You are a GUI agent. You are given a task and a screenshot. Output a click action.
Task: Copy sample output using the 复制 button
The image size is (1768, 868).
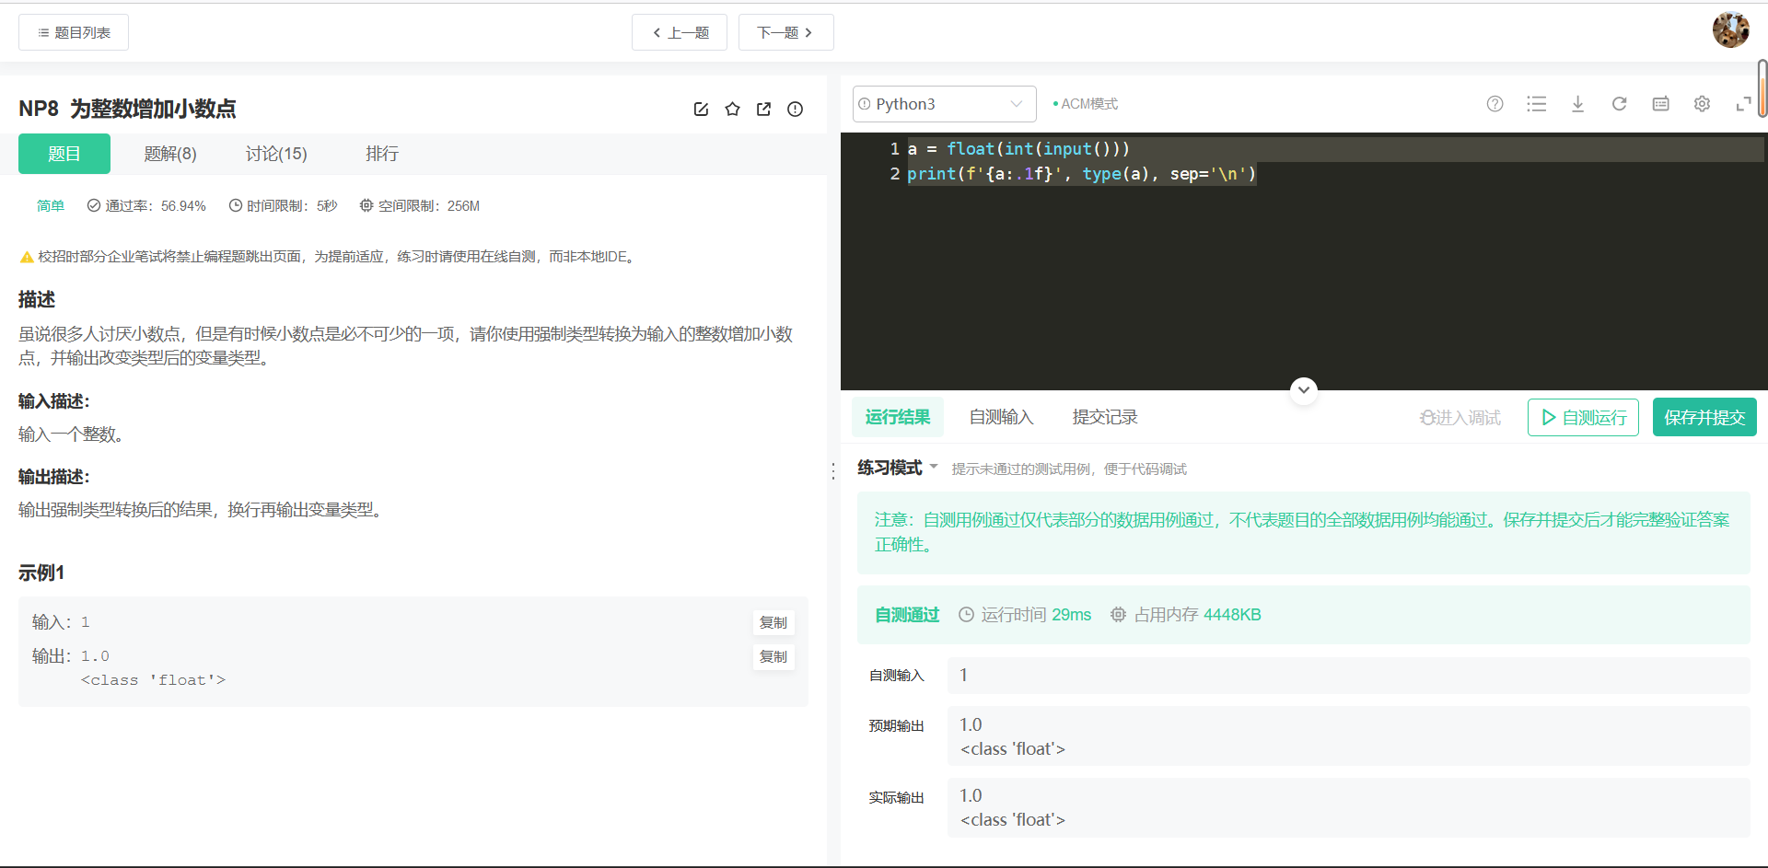point(773,656)
